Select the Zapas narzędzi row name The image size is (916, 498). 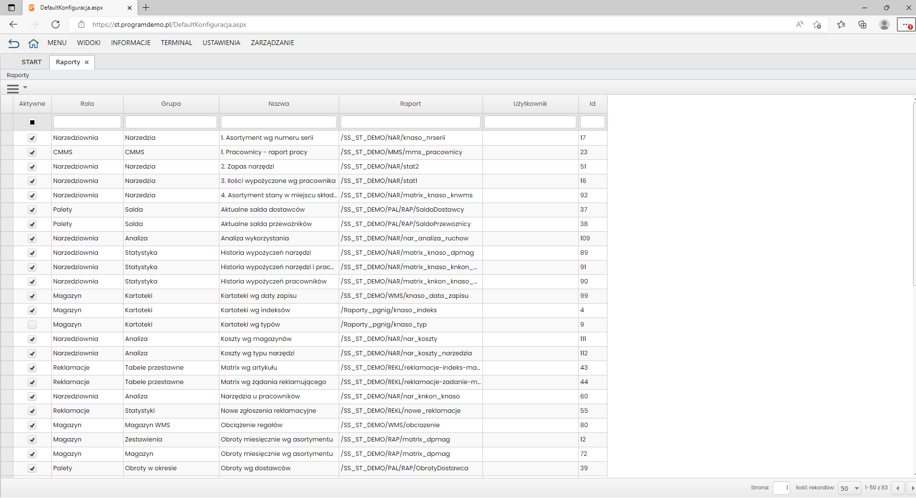(x=248, y=167)
